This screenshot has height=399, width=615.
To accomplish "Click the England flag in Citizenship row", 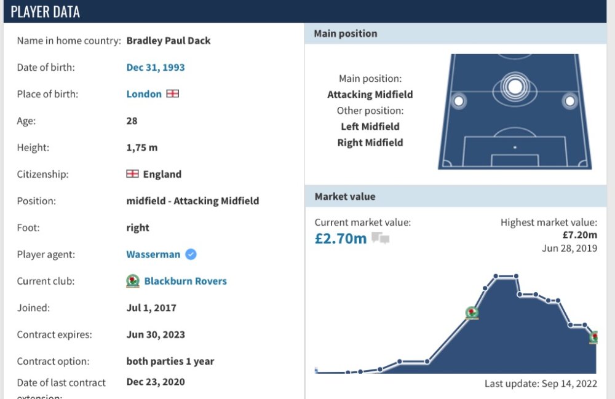I will click(x=132, y=174).
